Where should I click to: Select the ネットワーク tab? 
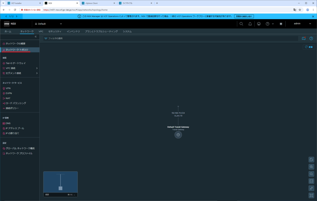point(27,31)
